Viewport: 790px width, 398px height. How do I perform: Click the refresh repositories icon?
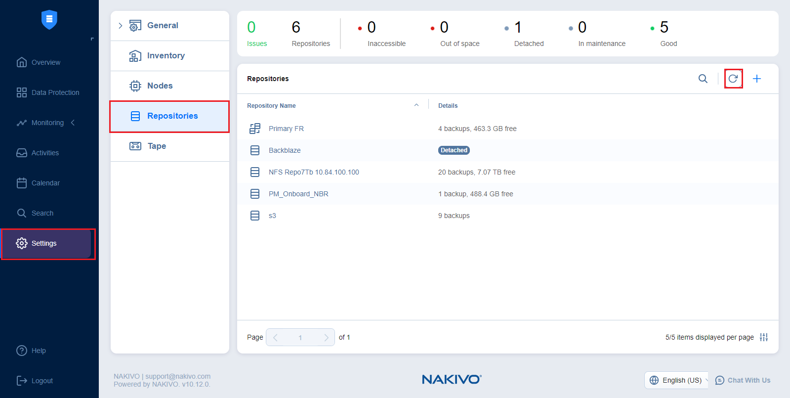click(x=733, y=79)
